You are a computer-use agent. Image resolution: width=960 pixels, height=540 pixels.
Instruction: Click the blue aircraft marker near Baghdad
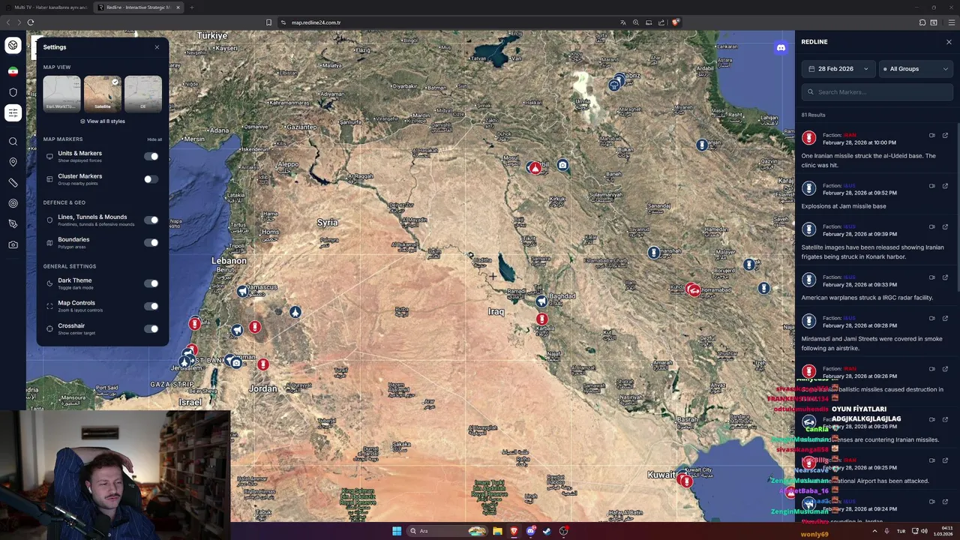541,301
